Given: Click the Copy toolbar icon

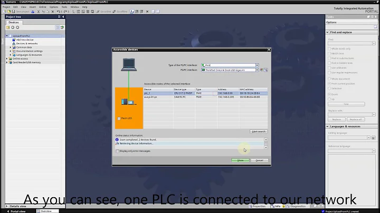Looking at the screenshot, I should click(x=43, y=12).
